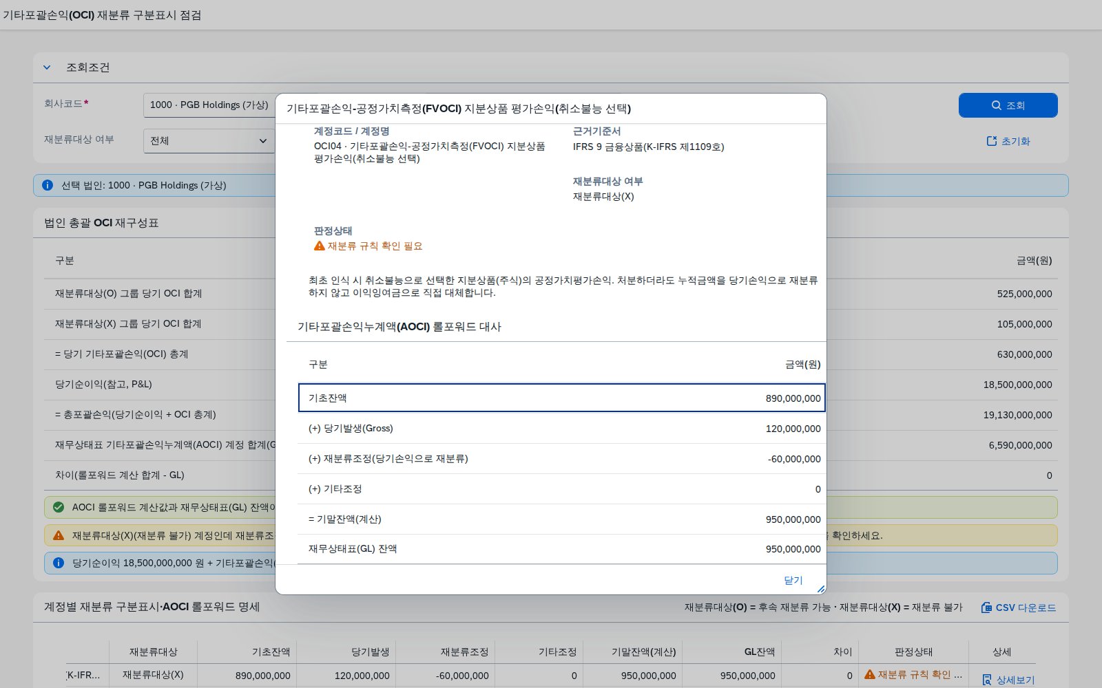Click the info icon in 선택 법인 message strip
Screen dimensions: 1102x688
coord(48,185)
